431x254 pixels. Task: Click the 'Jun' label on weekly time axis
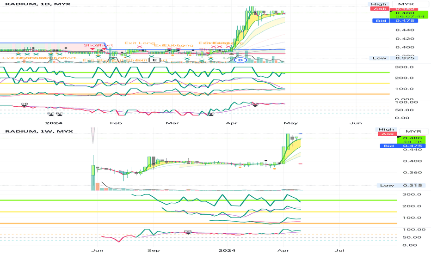point(97,250)
